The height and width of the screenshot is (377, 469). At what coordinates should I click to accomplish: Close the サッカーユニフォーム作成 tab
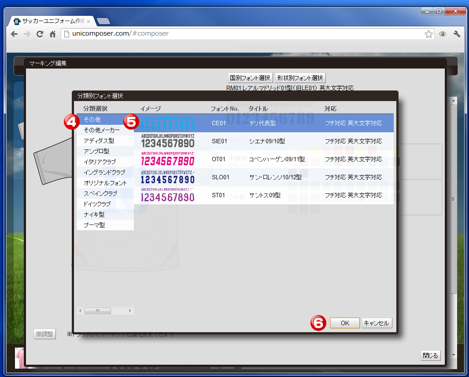pyautogui.click(x=89, y=22)
